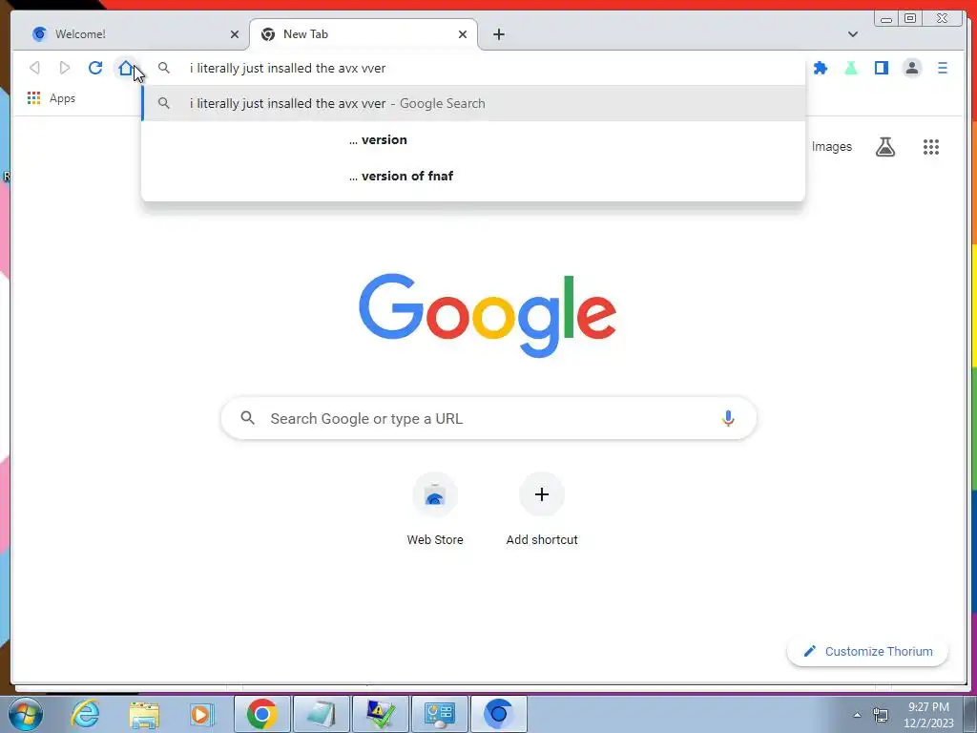Open the Apps bookmark shortcut
Viewport: 977px width, 733px height.
tap(52, 98)
